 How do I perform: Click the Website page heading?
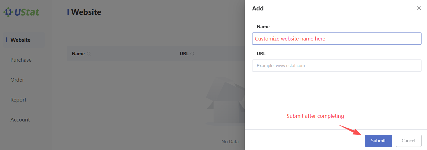(86, 12)
